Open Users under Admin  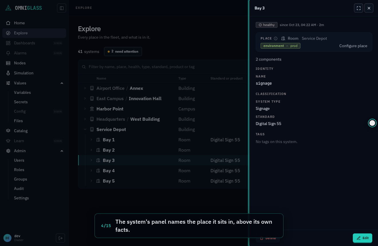pos(19,160)
